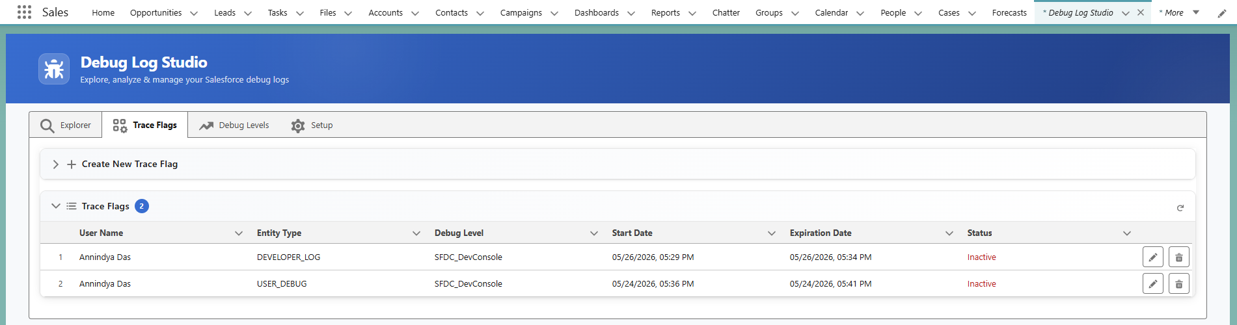Click the list icon beside Trace Flags heading
1237x325 pixels.
click(72, 206)
